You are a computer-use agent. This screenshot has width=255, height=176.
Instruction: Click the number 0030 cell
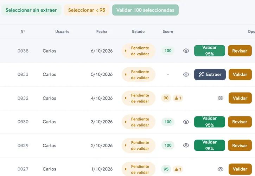[x=23, y=122]
